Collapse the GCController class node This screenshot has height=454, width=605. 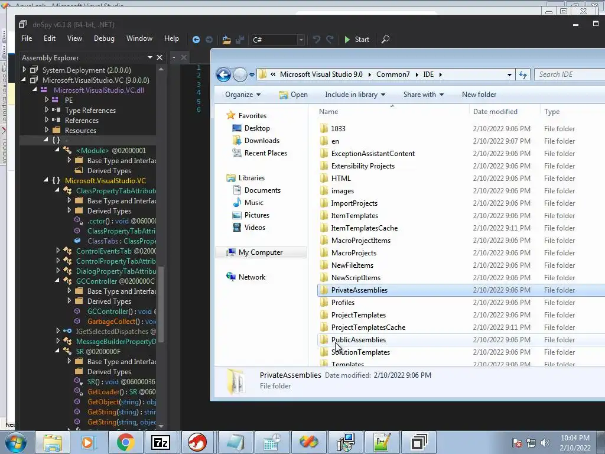tap(57, 281)
